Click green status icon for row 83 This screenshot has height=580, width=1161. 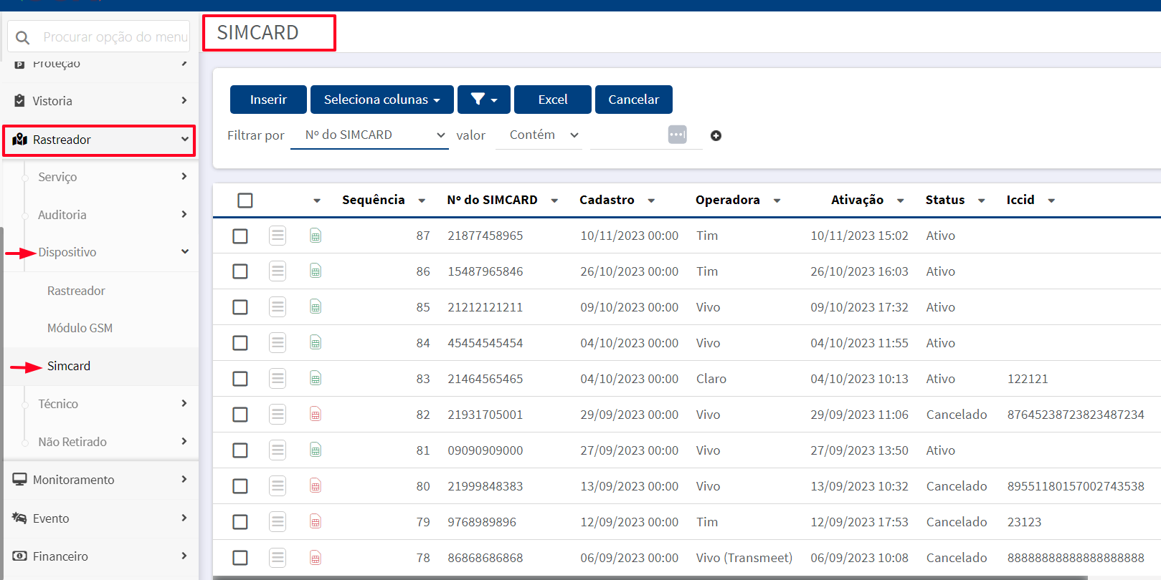(316, 379)
